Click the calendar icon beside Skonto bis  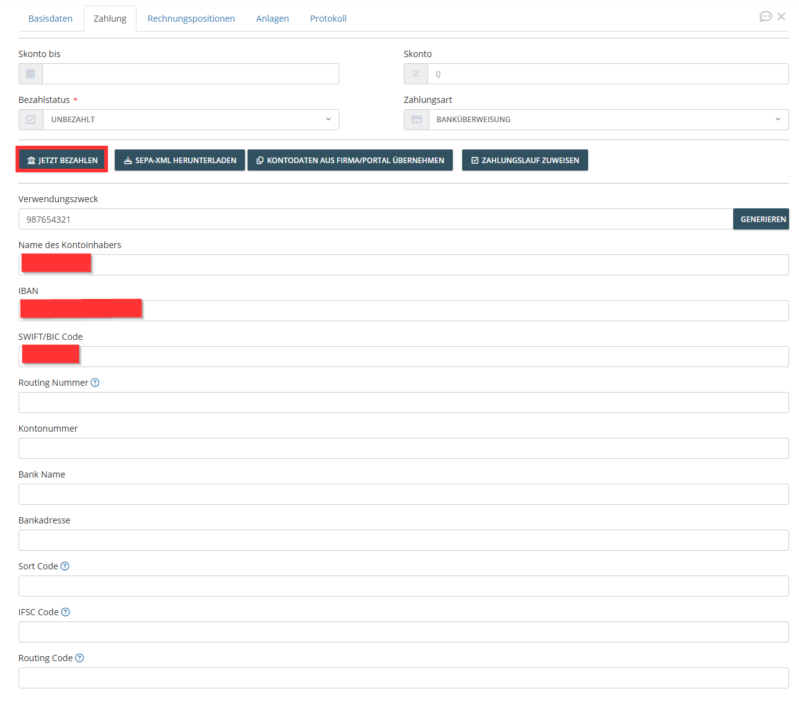[30, 74]
